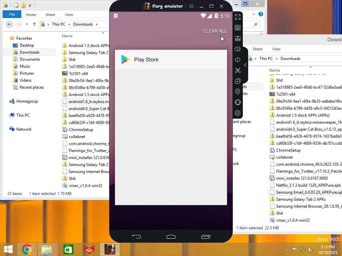Open File Explorer from the taskbar

[x=46, y=249]
